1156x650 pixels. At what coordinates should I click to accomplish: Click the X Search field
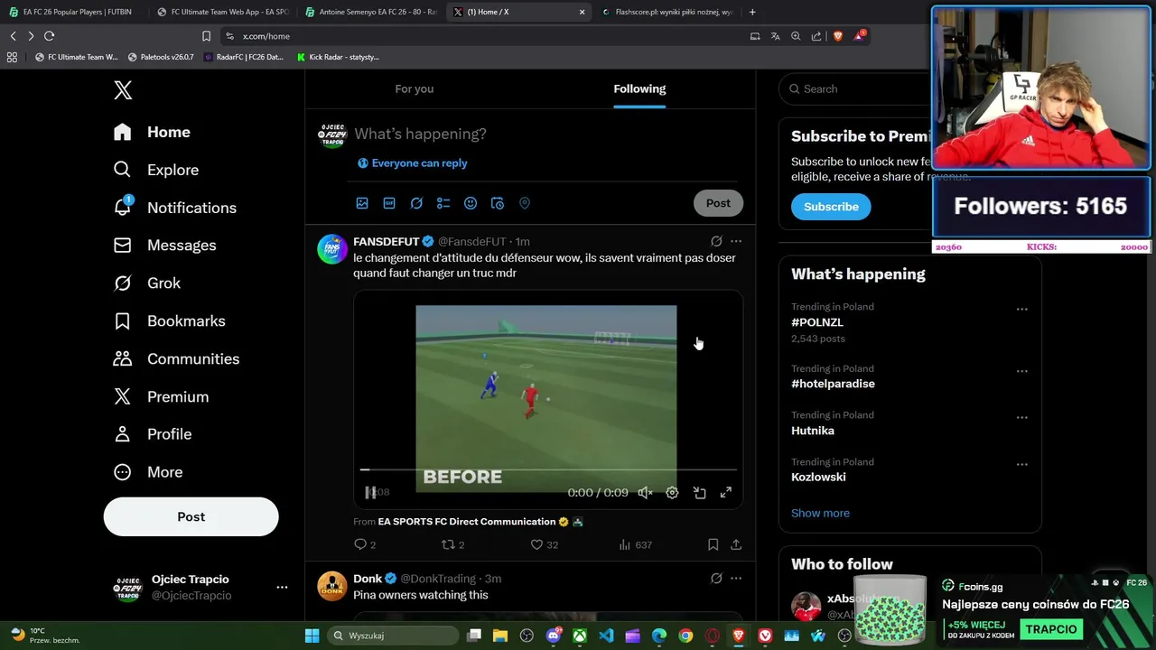[853, 88]
